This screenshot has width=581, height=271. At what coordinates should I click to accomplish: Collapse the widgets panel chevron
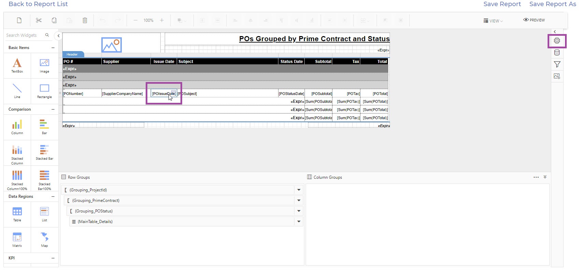(x=58, y=35)
